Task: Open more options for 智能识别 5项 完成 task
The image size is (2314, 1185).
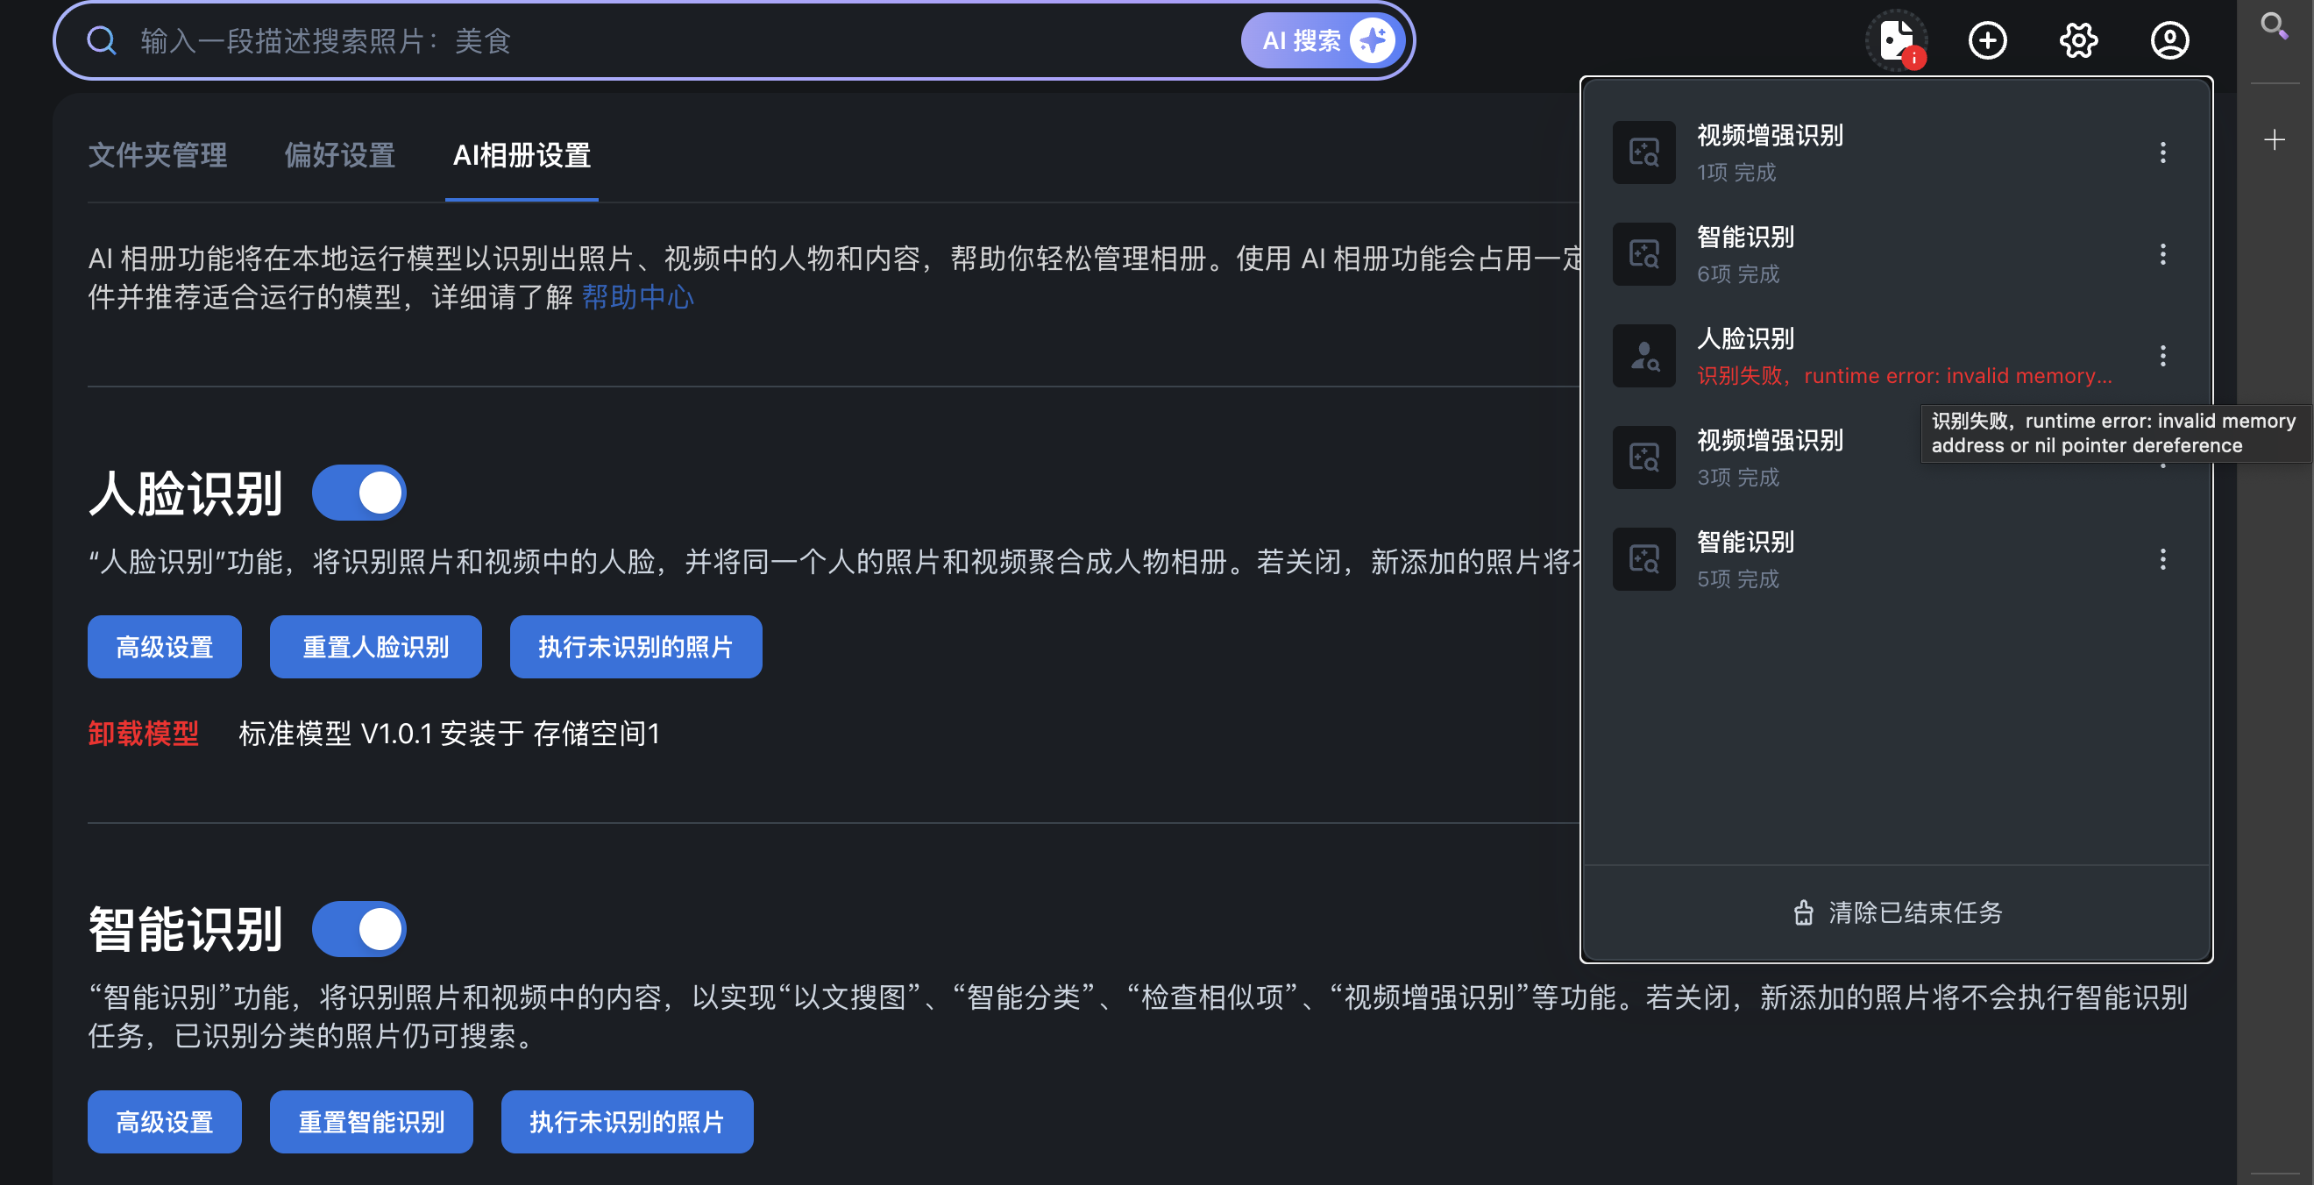Action: 2163,560
